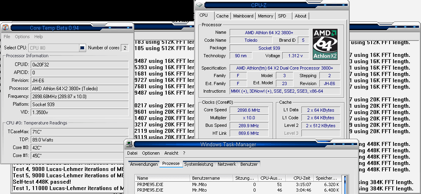Viewport: 421px width, 194px height.
Task: Switch to the Memory tab in CPU-Z
Action: (x=266, y=16)
